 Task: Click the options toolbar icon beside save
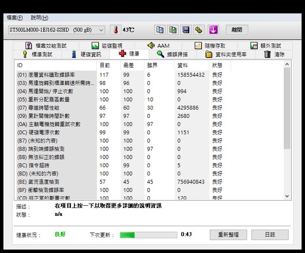pos(199,30)
